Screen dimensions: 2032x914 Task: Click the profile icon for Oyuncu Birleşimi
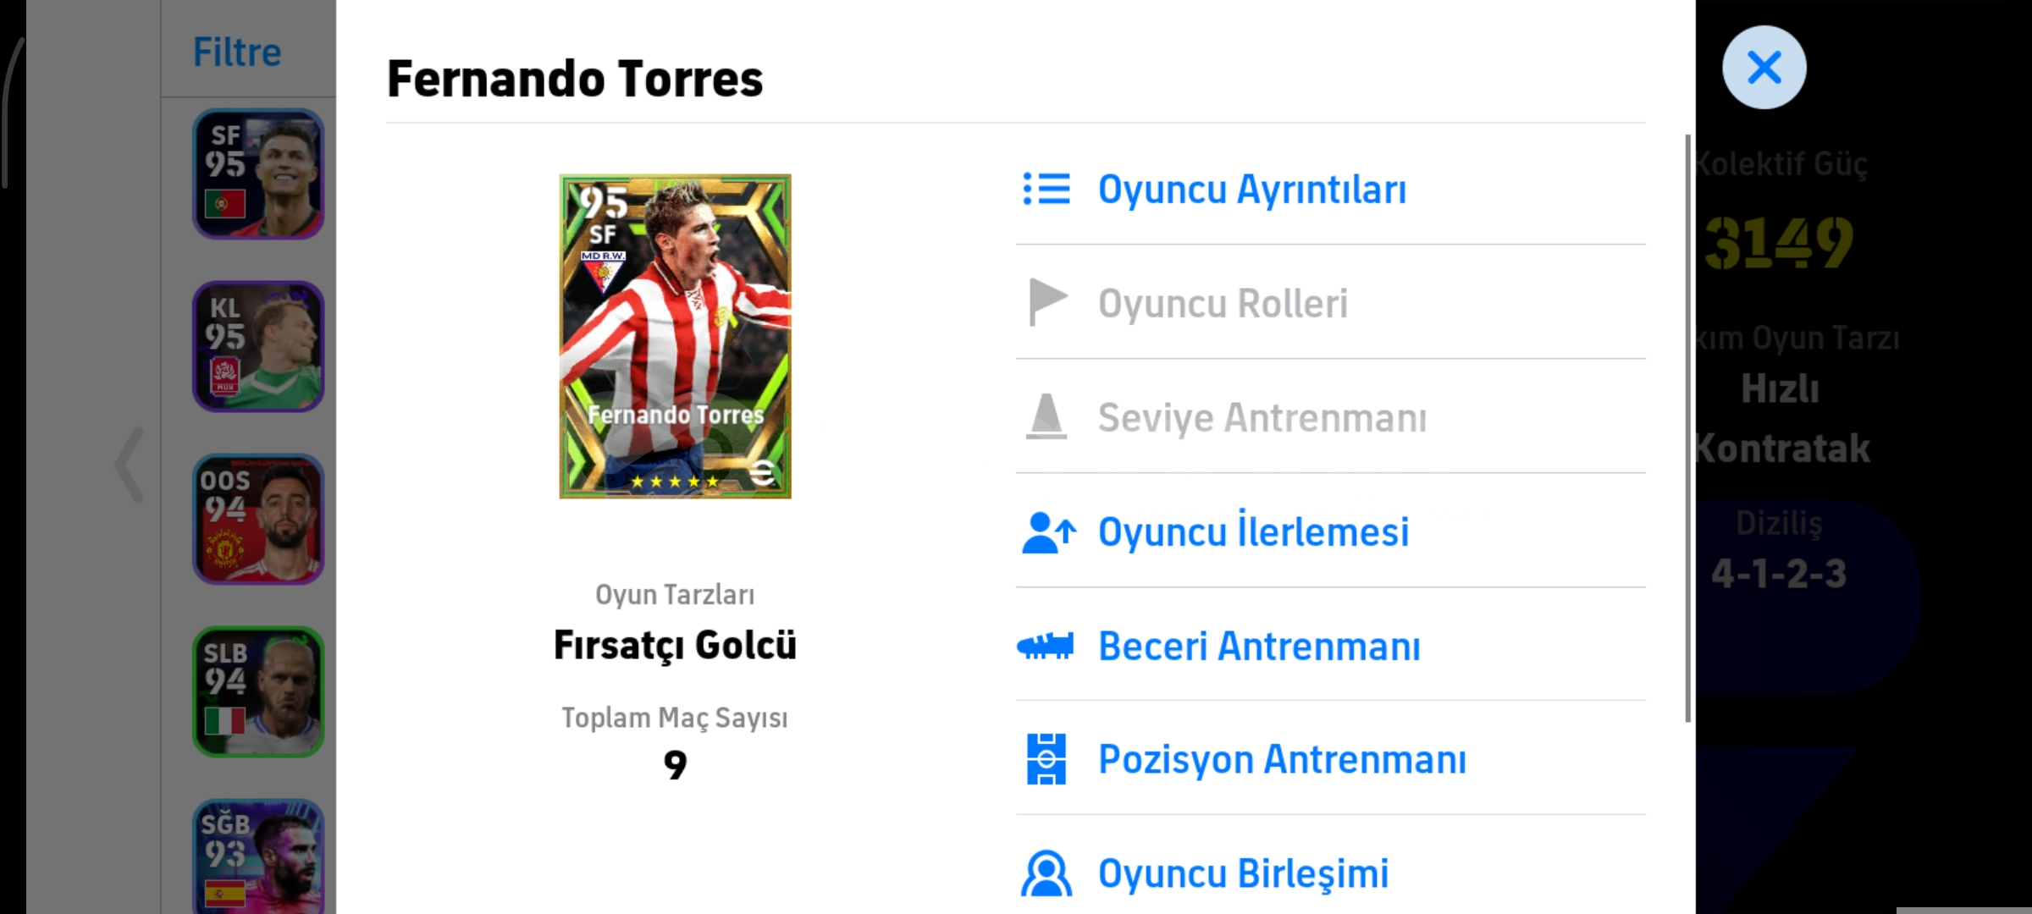pos(1046,873)
